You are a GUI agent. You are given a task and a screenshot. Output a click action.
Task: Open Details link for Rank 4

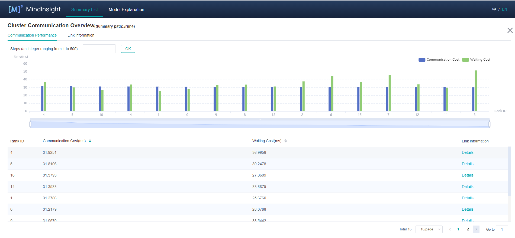(x=468, y=152)
